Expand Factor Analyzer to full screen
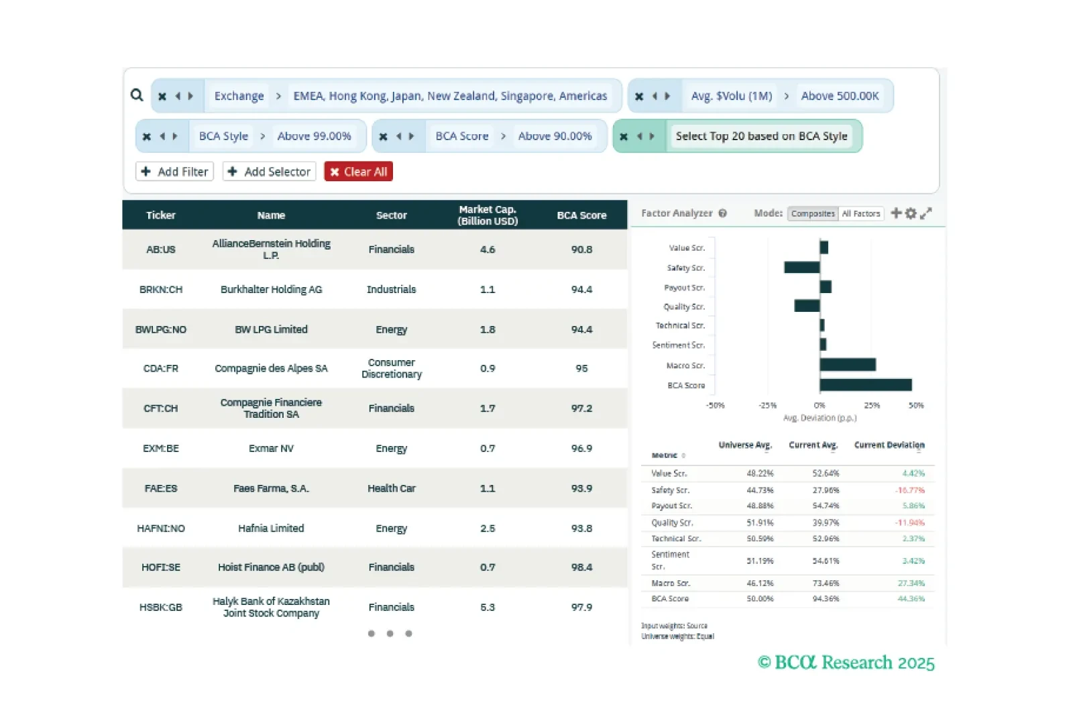The width and height of the screenshot is (1073, 725). click(926, 213)
